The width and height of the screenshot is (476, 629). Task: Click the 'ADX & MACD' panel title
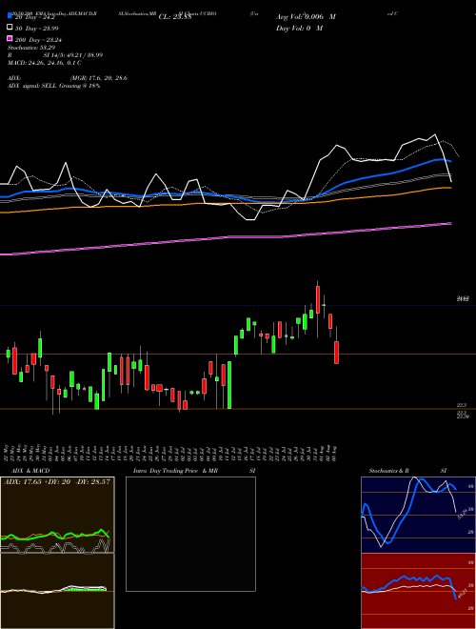pyautogui.click(x=30, y=471)
